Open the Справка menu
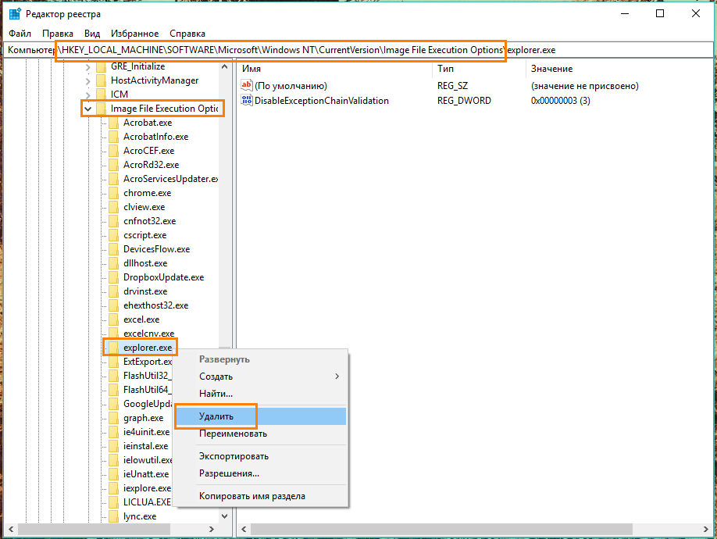Viewport: 717px width, 539px height. pyautogui.click(x=187, y=34)
